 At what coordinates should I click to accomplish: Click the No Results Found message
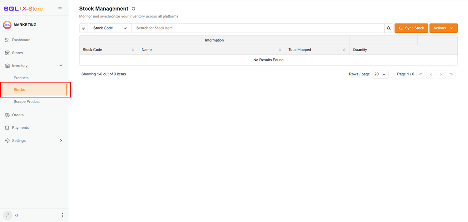268,60
